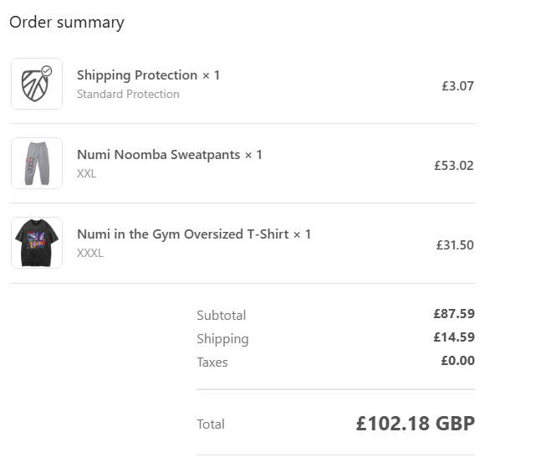Click the £87.59 subtotal amount
Screen dimensions: 541x468
(454, 314)
